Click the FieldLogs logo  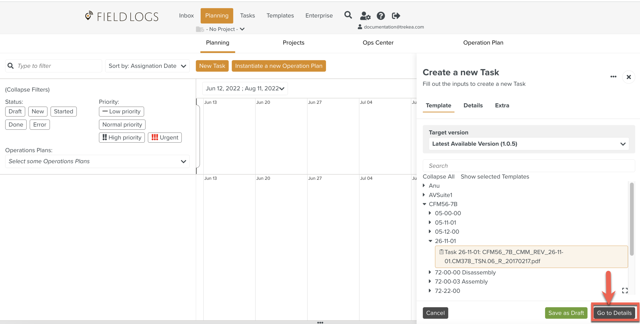click(122, 16)
